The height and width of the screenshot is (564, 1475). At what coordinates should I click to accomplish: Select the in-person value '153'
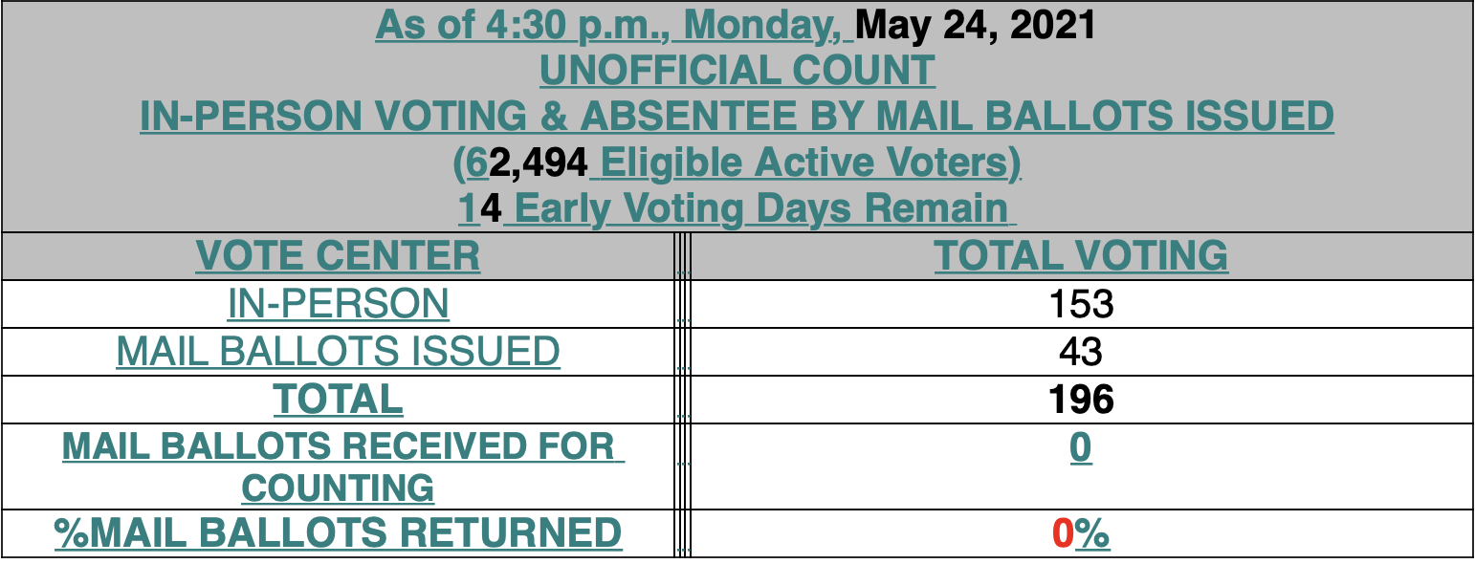click(x=1081, y=304)
